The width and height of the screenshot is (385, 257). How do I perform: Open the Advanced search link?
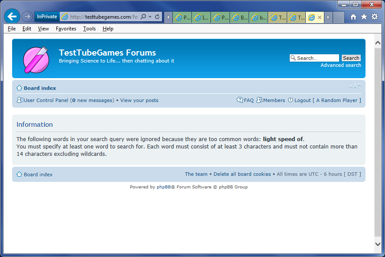pos(341,65)
